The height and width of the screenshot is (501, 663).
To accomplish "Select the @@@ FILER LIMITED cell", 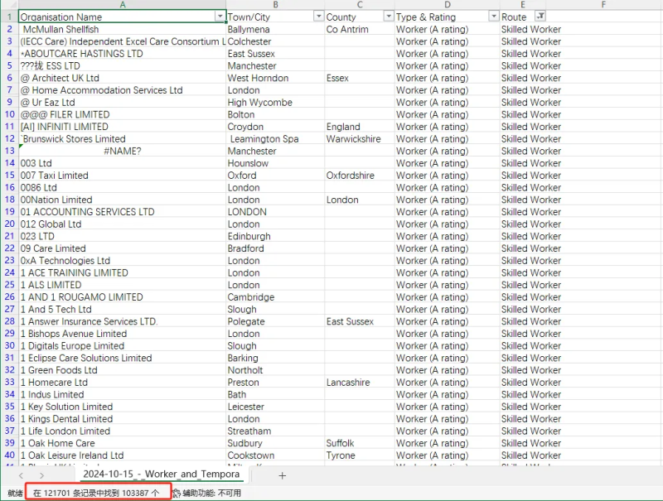I will coord(123,114).
